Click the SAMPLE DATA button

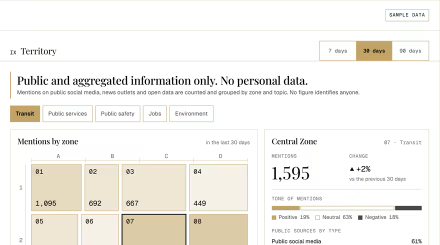pyautogui.click(x=407, y=15)
